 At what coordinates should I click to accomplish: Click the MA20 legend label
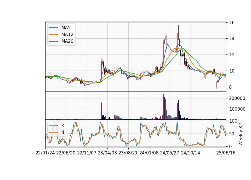67,41
